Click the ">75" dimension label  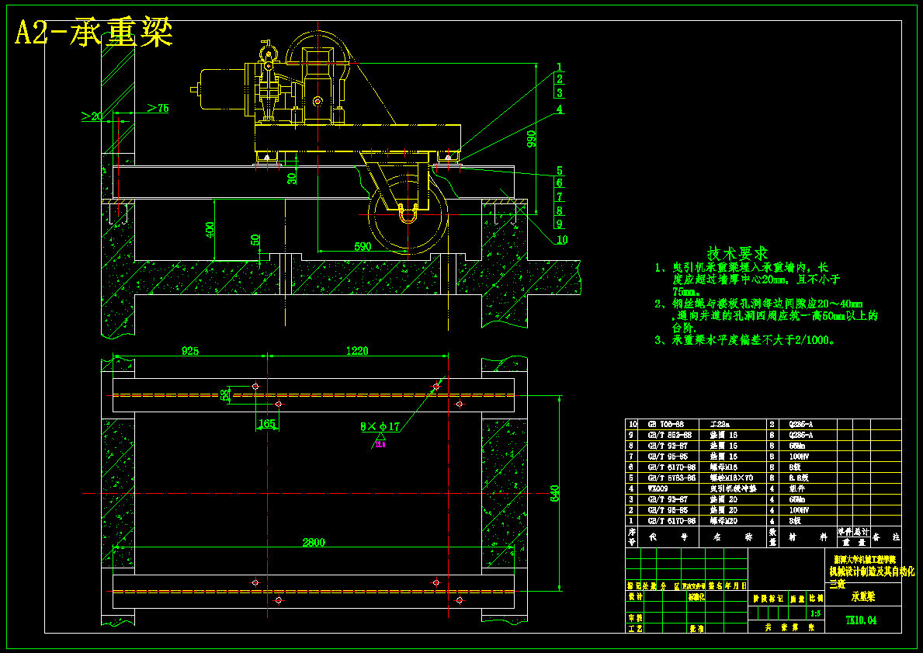[158, 108]
